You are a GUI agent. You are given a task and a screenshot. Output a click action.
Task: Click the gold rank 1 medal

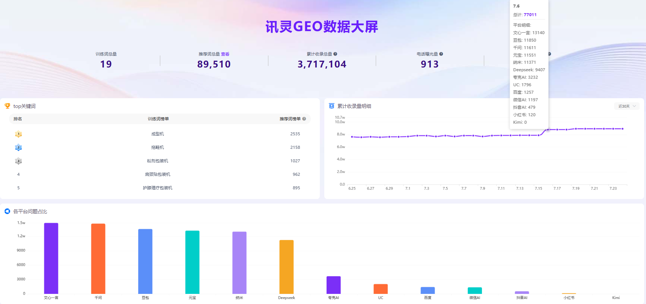[x=18, y=134]
